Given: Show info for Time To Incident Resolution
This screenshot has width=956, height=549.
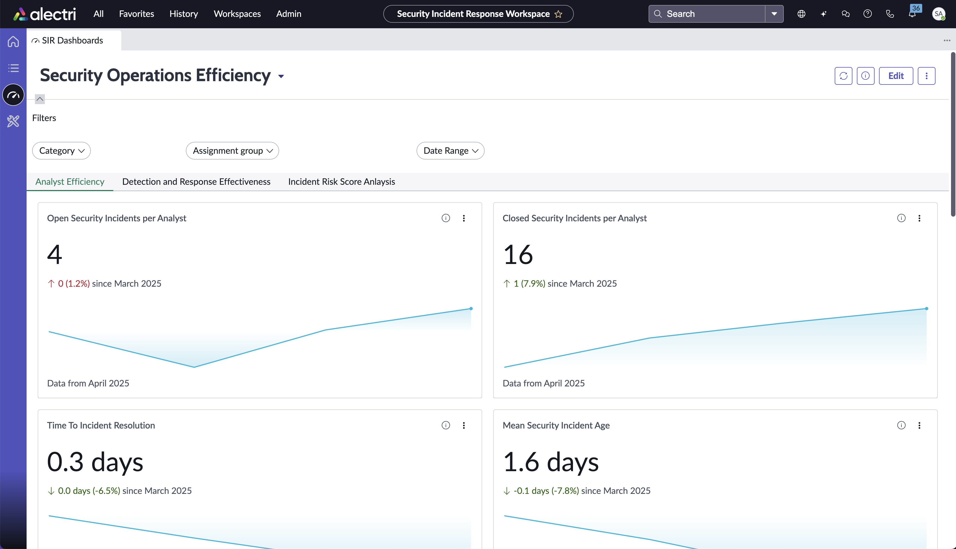Looking at the screenshot, I should click(446, 425).
